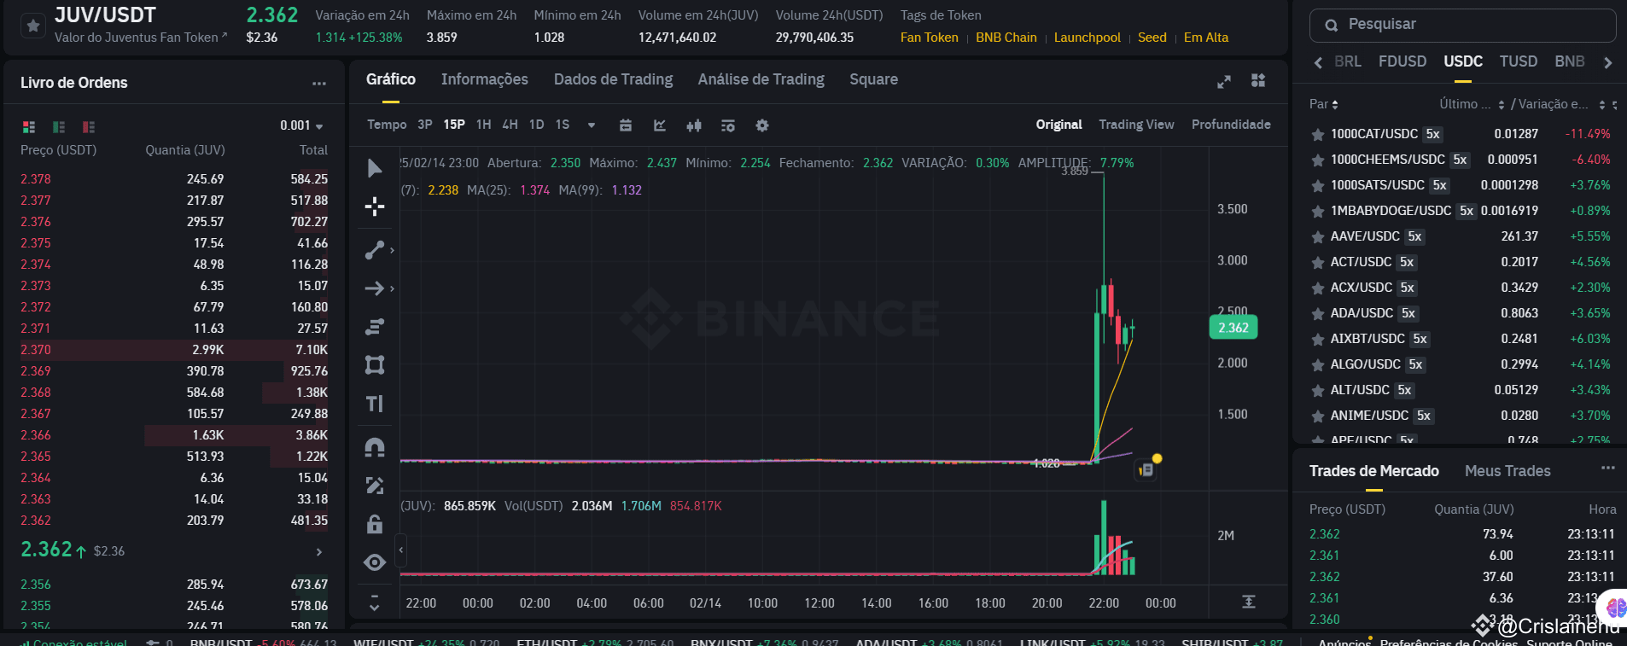Open the chart date picker calendar icon
Viewport: 1627px width, 646px height.
pos(626,125)
